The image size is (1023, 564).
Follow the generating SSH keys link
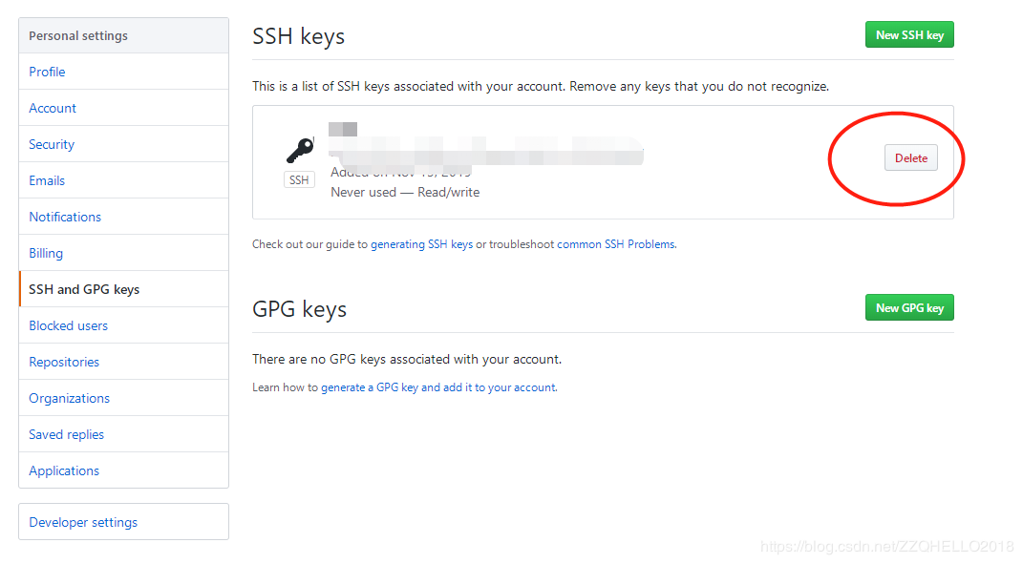421,244
